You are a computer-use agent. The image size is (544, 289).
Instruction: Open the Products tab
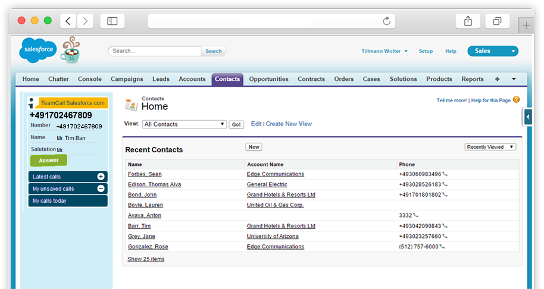[439, 79]
